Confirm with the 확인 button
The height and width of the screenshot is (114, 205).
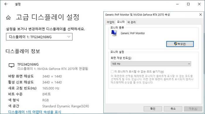pos(153,109)
